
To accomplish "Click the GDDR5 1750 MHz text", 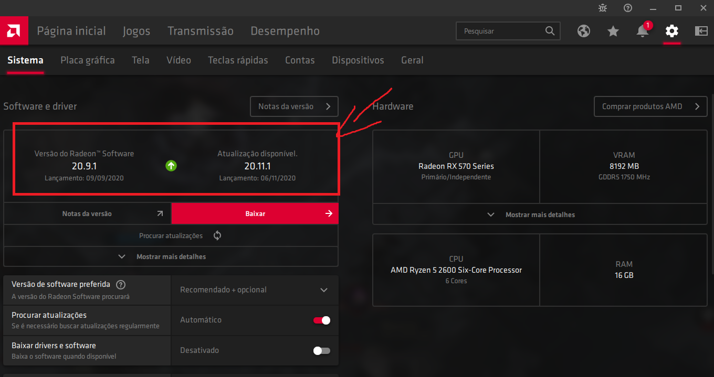I will point(624,177).
